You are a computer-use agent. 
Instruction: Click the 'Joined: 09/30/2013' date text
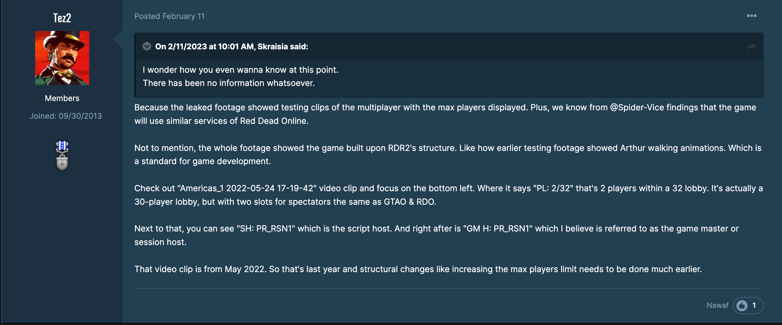66,116
